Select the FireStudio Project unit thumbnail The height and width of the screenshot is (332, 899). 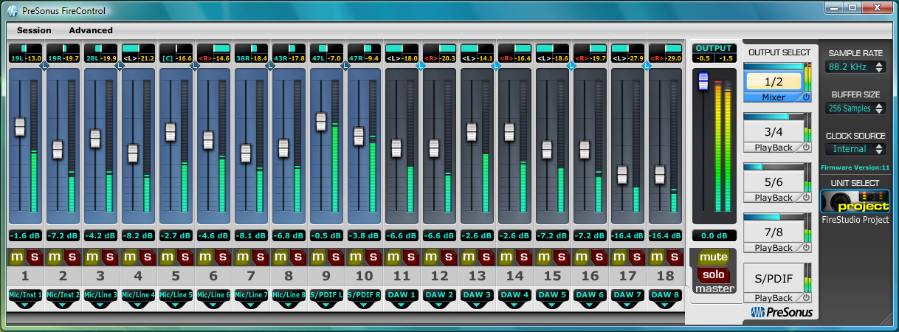tap(855, 201)
